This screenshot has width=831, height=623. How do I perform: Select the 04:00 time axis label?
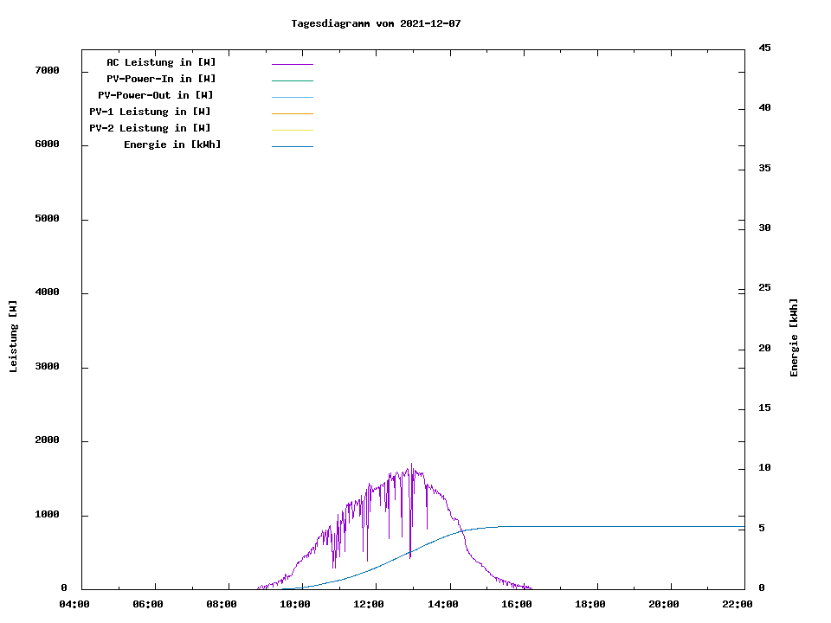point(74,604)
